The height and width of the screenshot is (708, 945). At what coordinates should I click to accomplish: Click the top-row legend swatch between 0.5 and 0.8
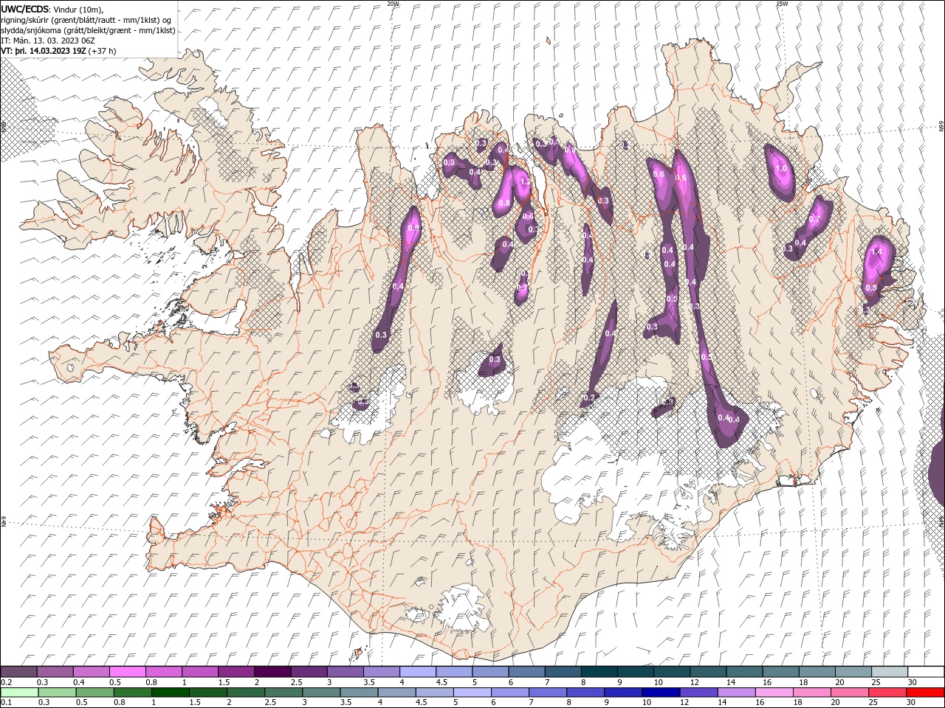(x=127, y=672)
